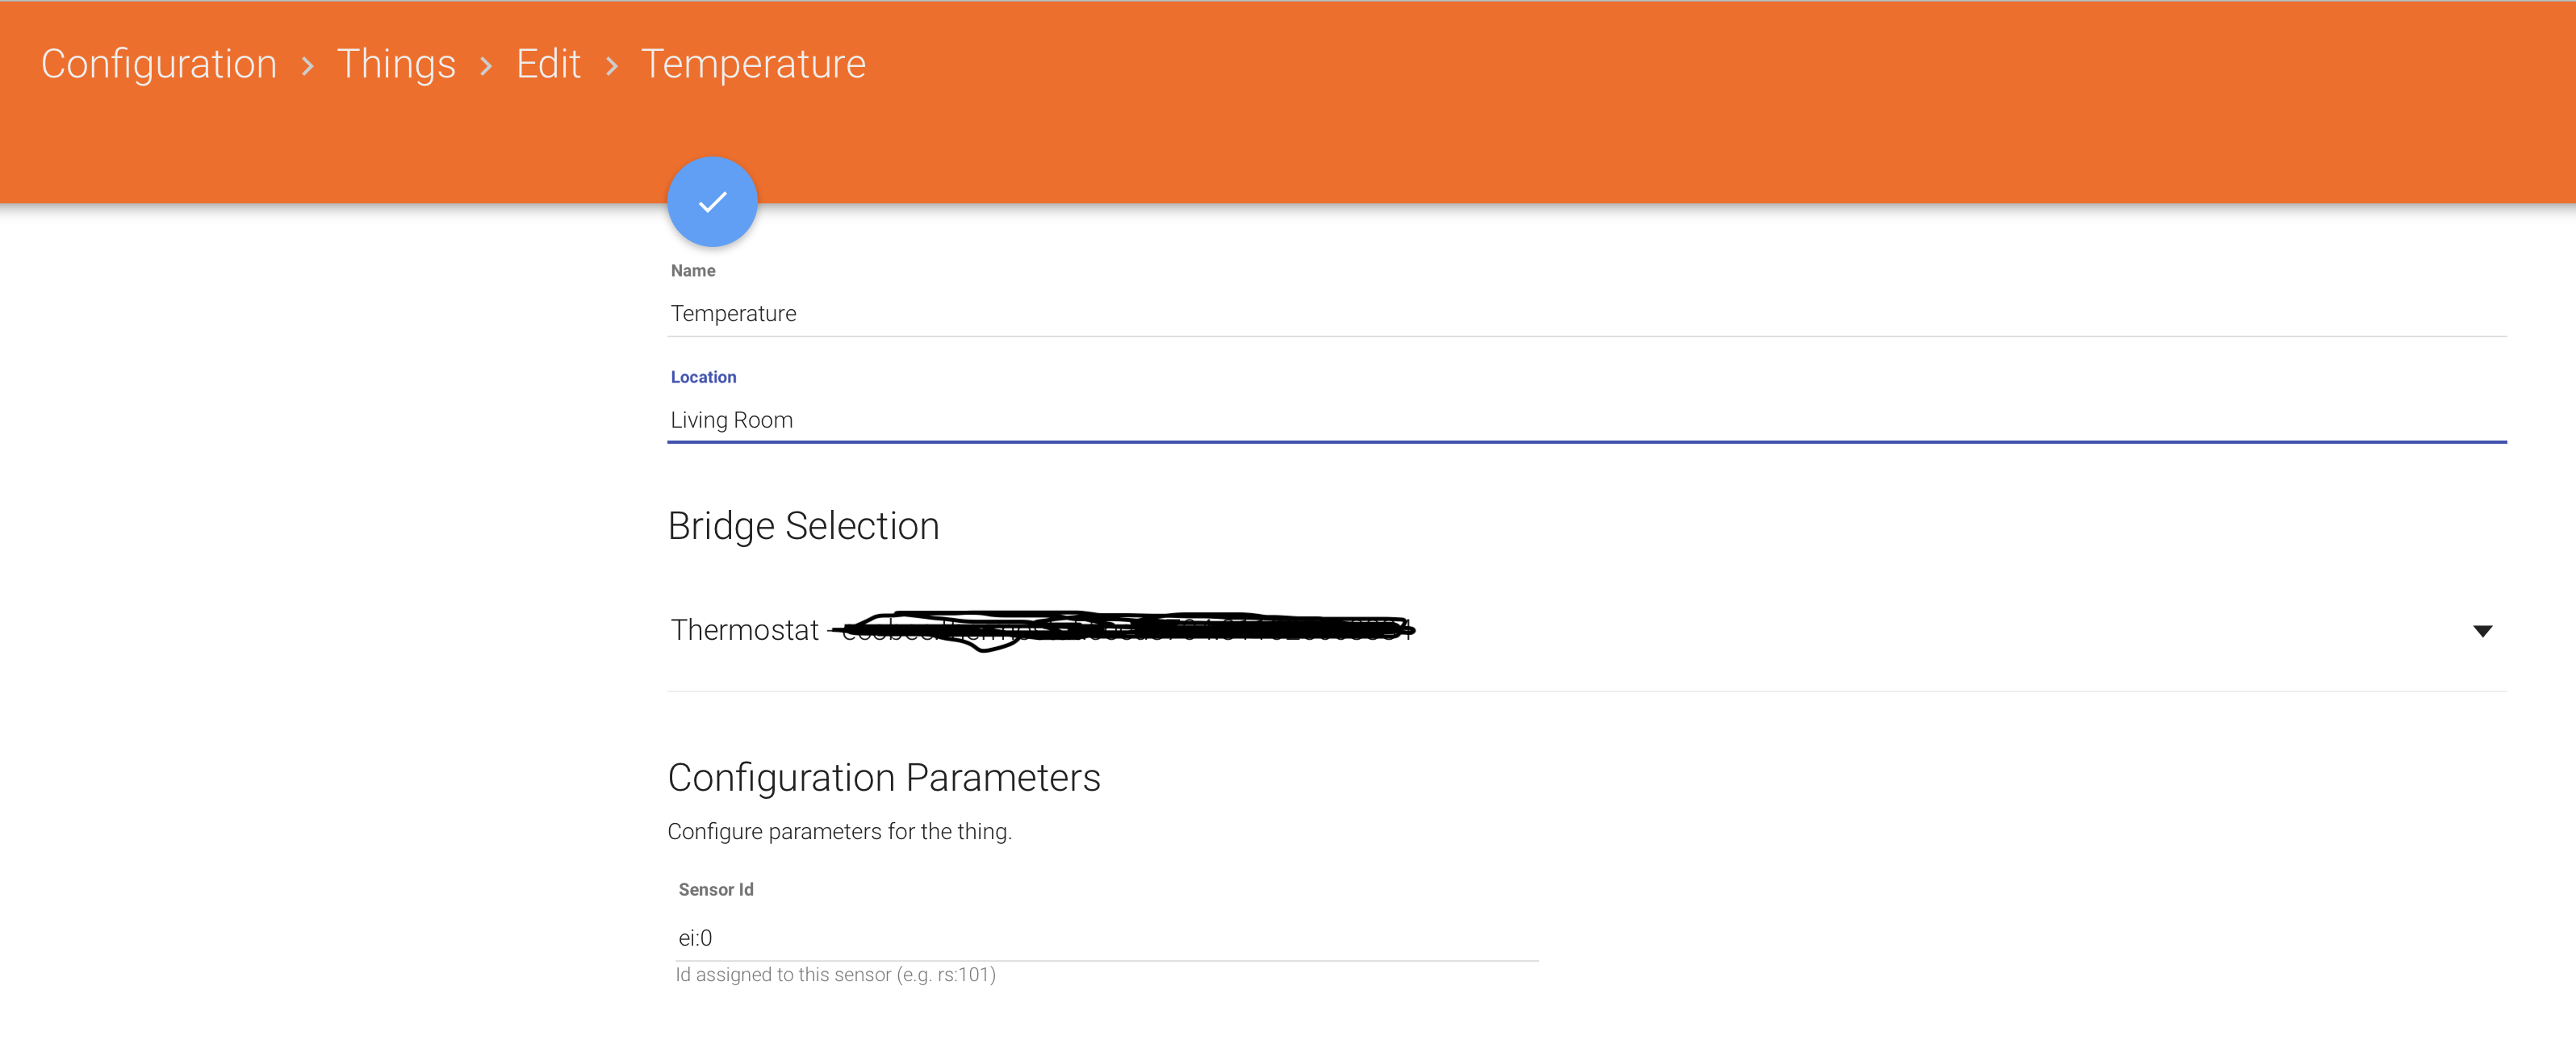This screenshot has width=2576, height=1057.
Task: Click the Sensor Id label
Action: [716, 890]
